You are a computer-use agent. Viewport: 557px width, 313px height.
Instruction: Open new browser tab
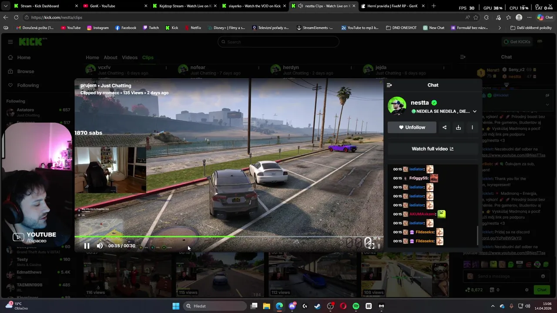pos(433,6)
